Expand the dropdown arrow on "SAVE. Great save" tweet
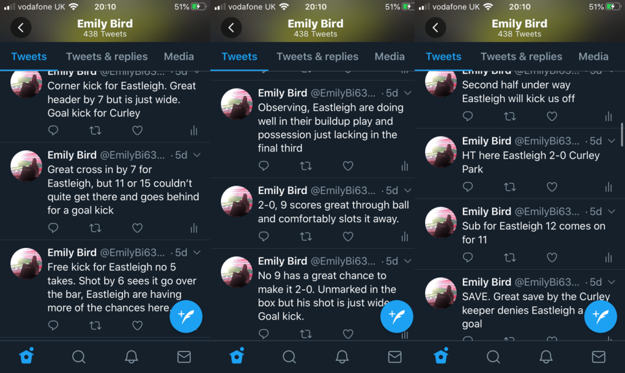The height and width of the screenshot is (373, 625). tap(612, 282)
